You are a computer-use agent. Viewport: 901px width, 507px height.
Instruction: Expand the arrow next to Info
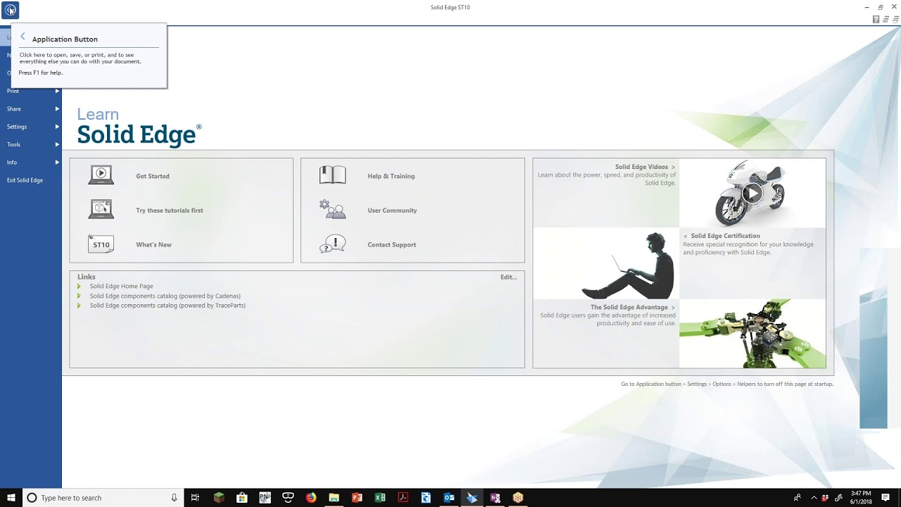(57, 163)
